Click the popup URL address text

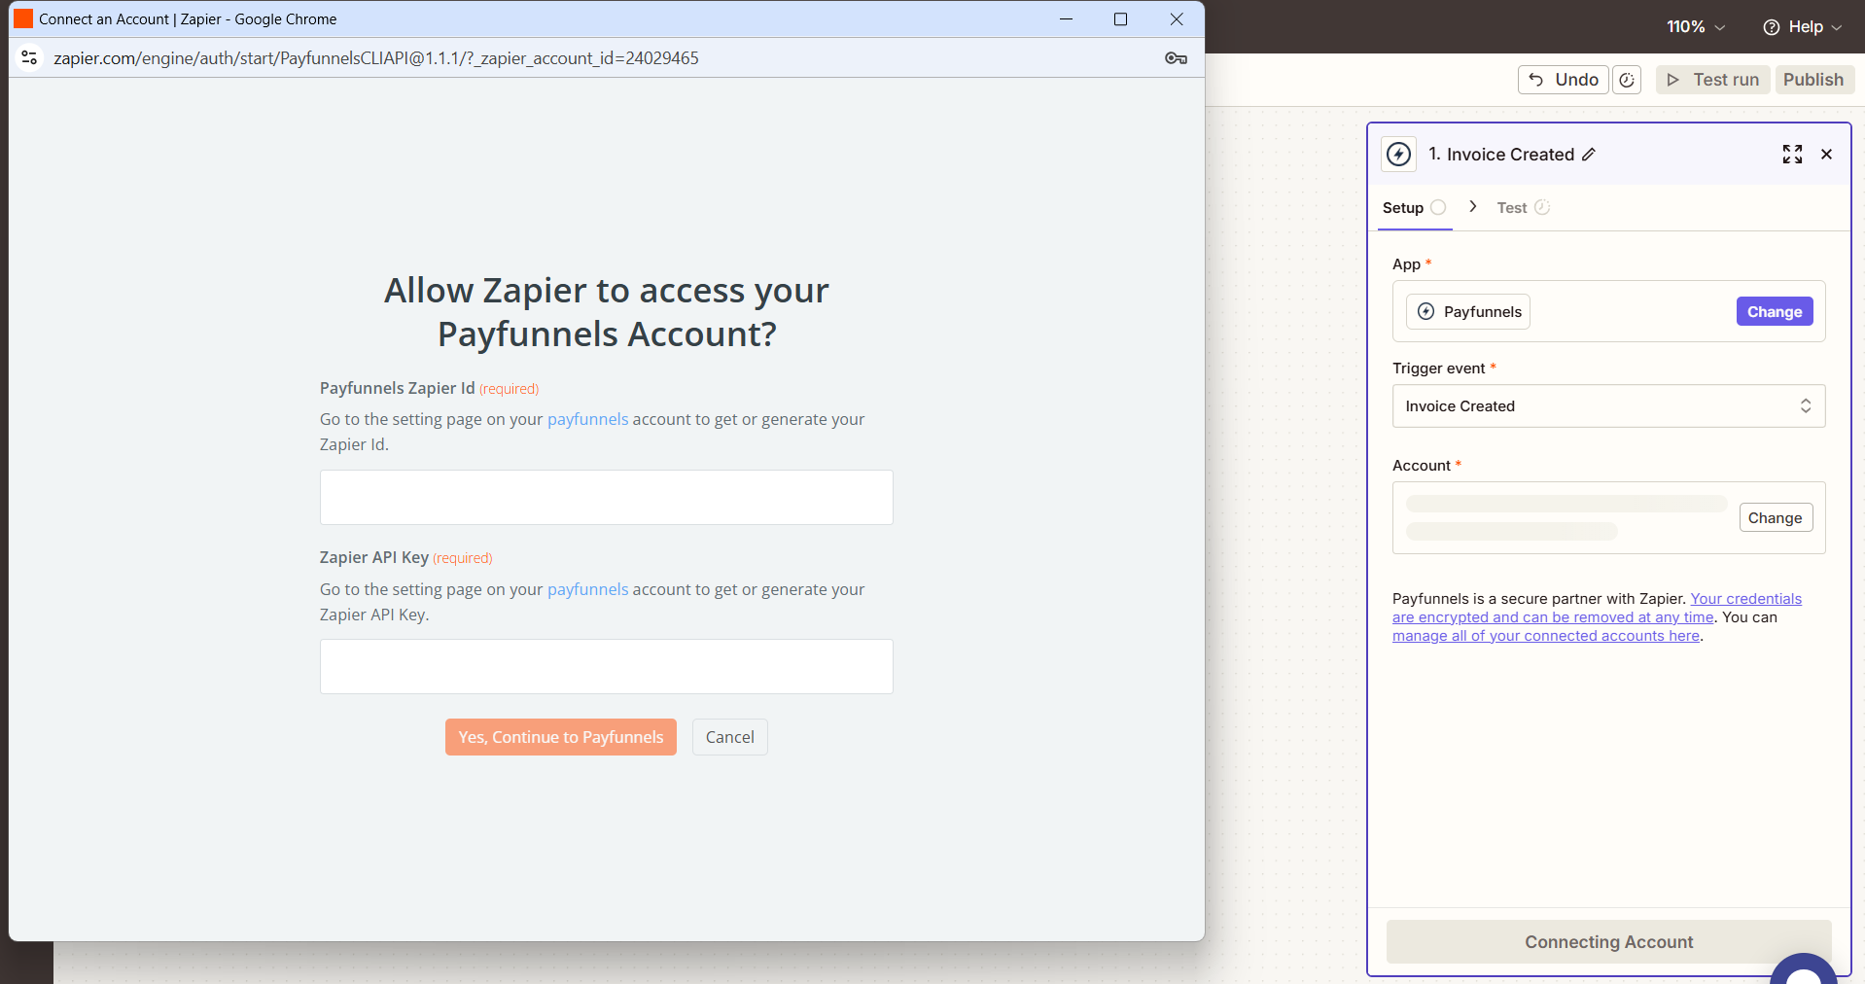(x=375, y=58)
